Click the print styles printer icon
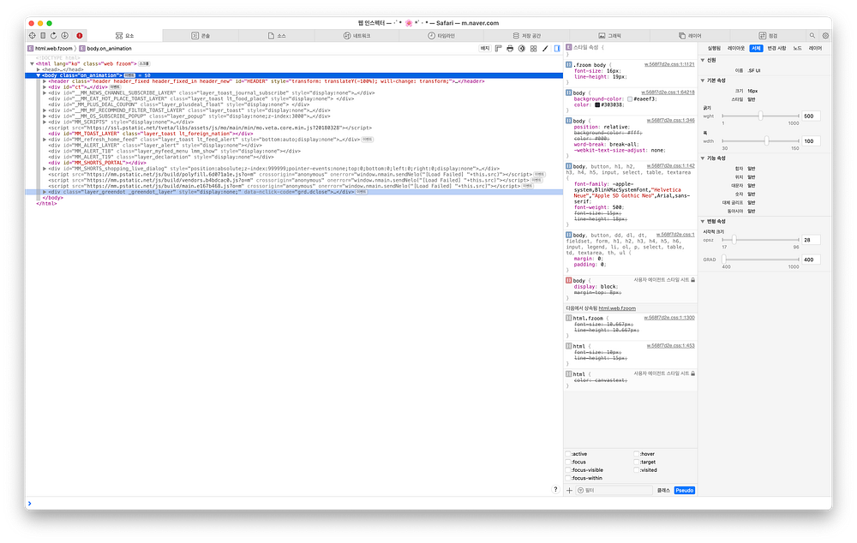The image size is (857, 543). pos(510,49)
